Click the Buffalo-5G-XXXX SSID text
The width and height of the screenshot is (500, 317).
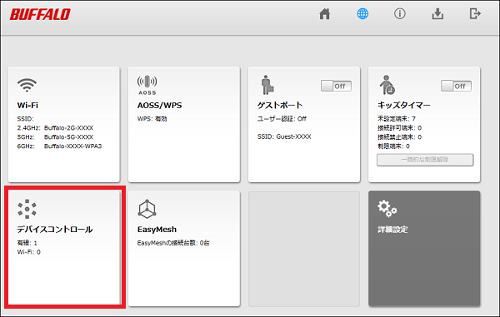(x=68, y=137)
